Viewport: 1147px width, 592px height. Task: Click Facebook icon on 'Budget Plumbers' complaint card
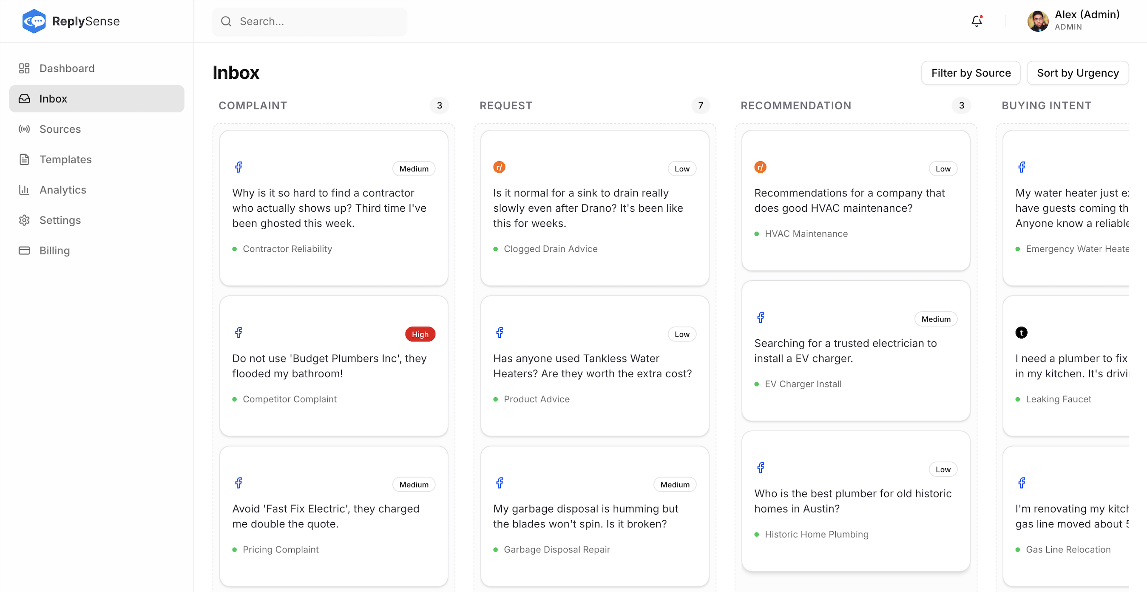(x=239, y=332)
